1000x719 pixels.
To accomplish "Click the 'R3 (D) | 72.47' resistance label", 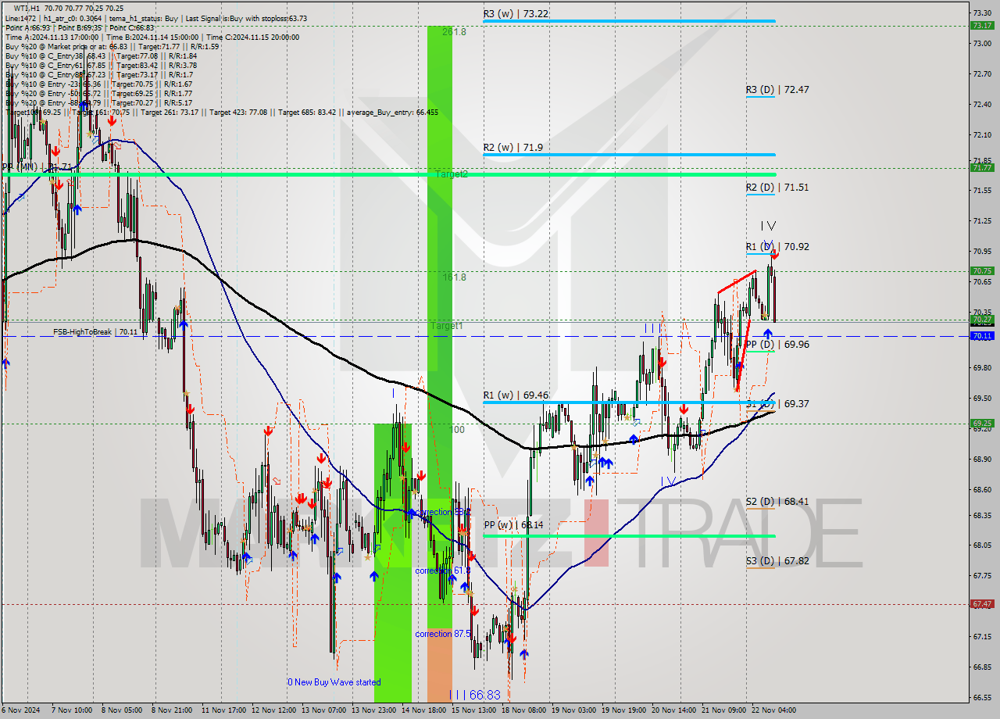I will [777, 90].
